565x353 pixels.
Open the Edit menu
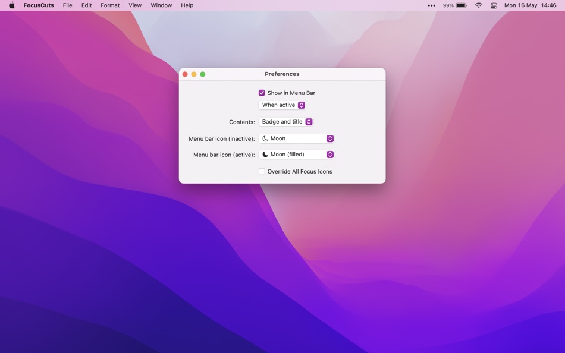tap(86, 5)
